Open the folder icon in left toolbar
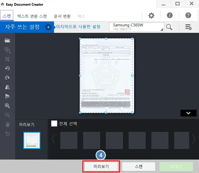This screenshot has height=173, width=199. [x=7, y=40]
